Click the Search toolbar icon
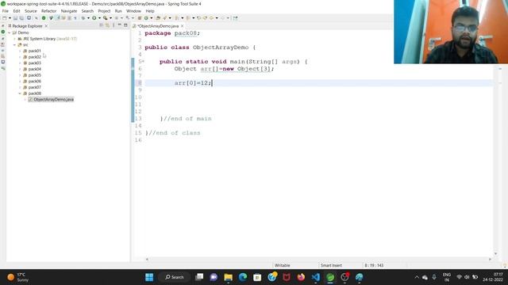This screenshot has height=285, width=508. pos(165,18)
